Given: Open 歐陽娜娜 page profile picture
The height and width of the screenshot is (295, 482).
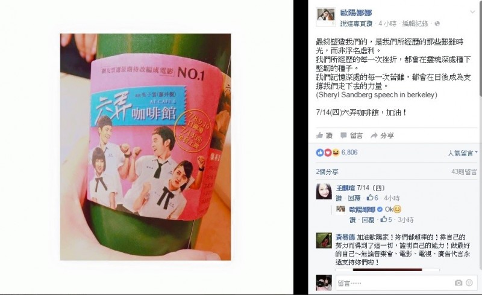Looking at the screenshot, I should [325, 18].
